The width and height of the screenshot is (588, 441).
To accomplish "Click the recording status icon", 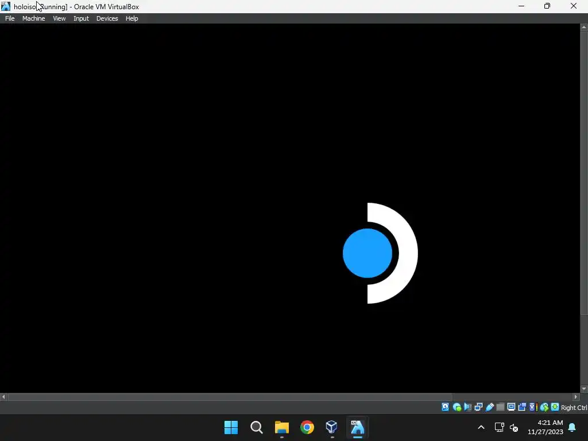I will coord(522,407).
